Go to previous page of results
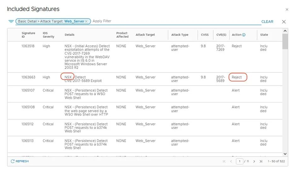The height and width of the screenshot is (169, 295). click(231, 161)
